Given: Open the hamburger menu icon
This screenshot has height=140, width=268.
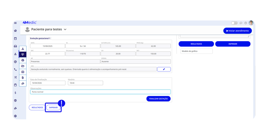Looking at the screenshot, I should [15, 23].
